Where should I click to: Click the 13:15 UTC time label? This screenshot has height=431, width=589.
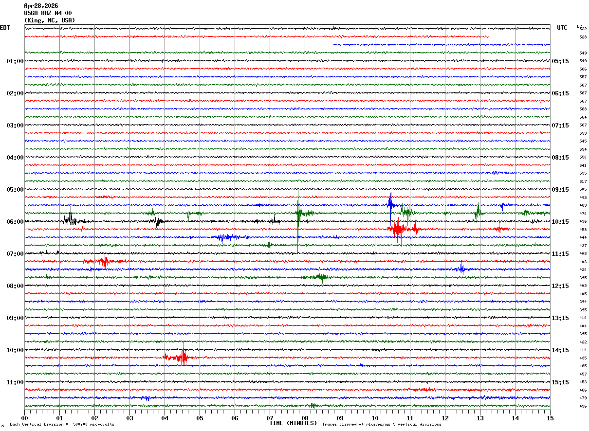(560, 318)
